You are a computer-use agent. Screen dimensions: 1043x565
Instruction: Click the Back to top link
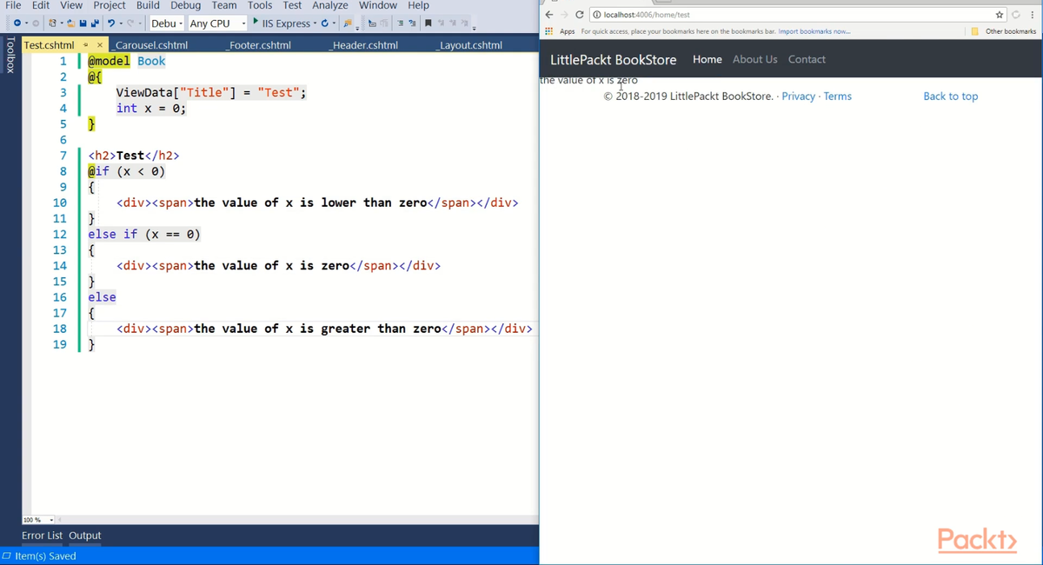tap(950, 96)
